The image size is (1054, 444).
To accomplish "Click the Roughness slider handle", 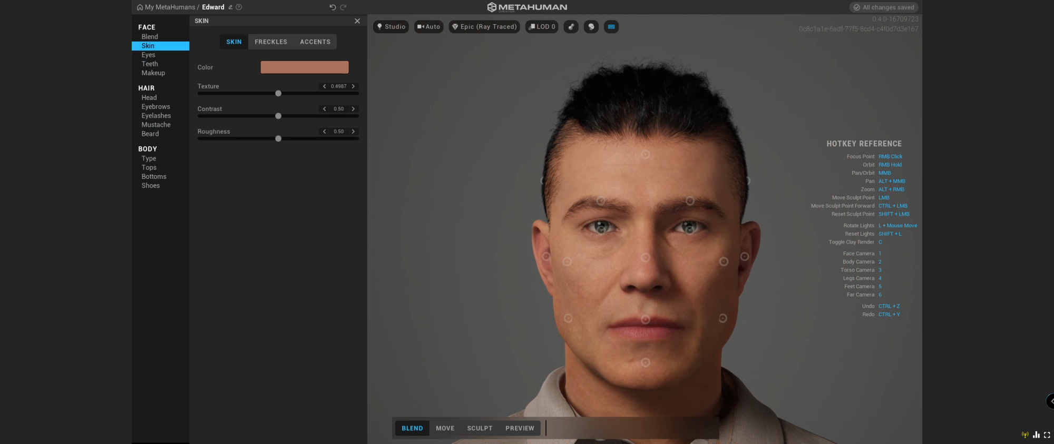I will pyautogui.click(x=278, y=139).
